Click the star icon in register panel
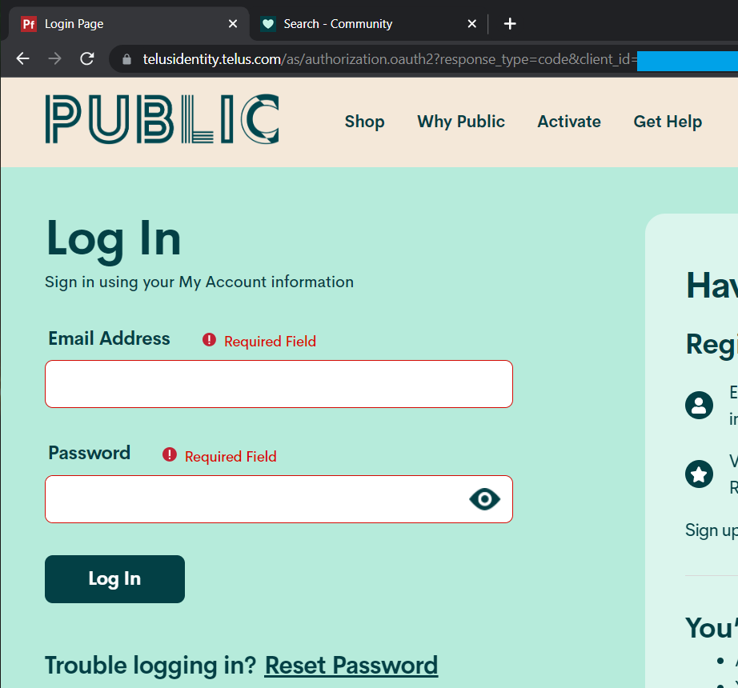 tap(699, 474)
